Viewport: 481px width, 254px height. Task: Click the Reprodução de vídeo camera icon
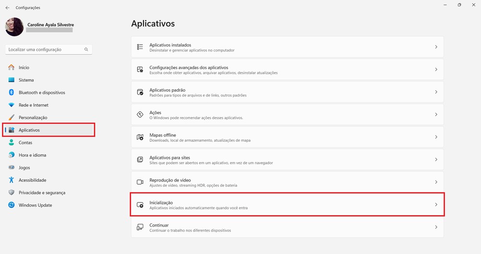tap(140, 182)
